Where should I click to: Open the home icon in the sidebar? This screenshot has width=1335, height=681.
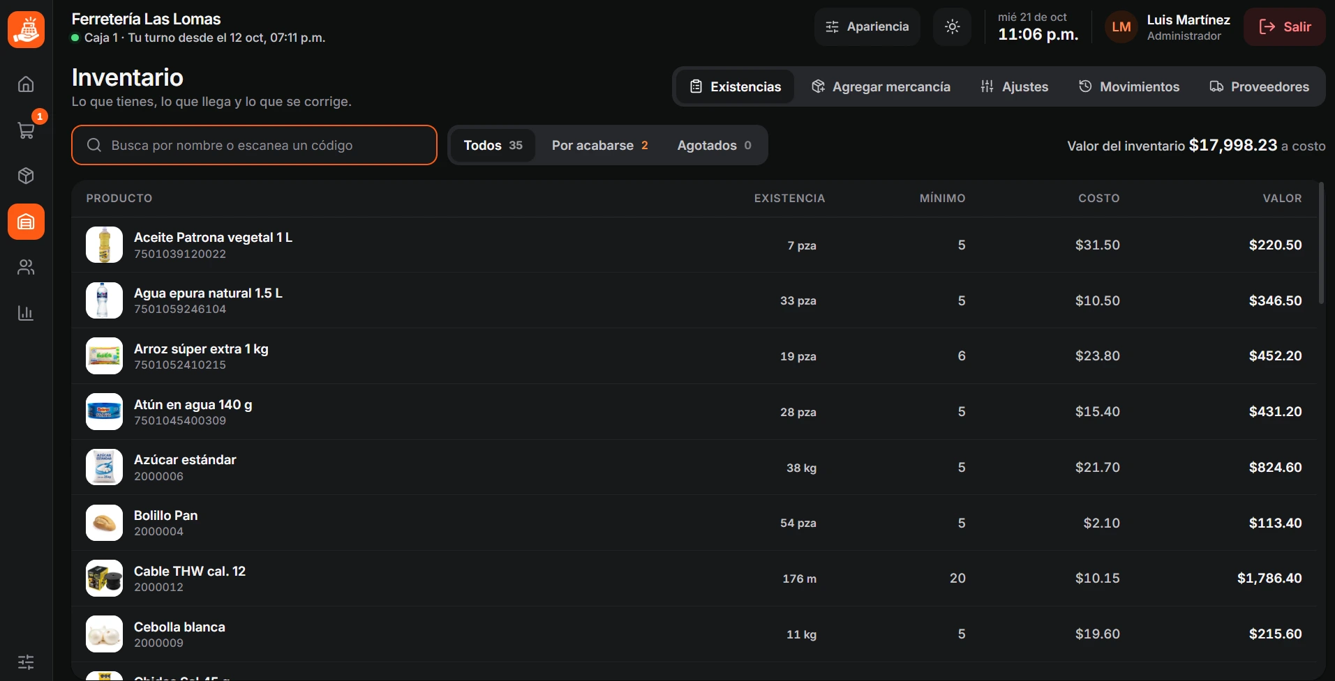[26, 84]
